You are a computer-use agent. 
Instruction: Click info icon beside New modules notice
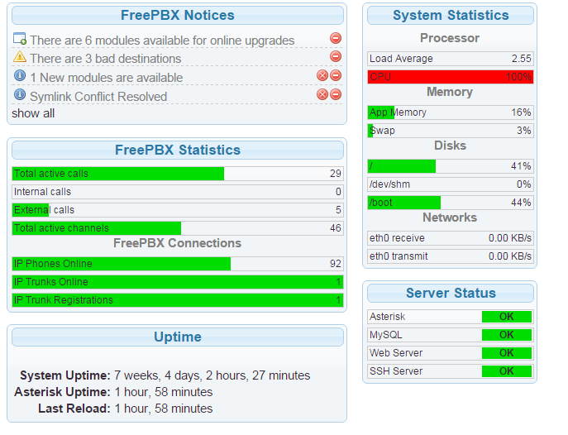coord(20,76)
